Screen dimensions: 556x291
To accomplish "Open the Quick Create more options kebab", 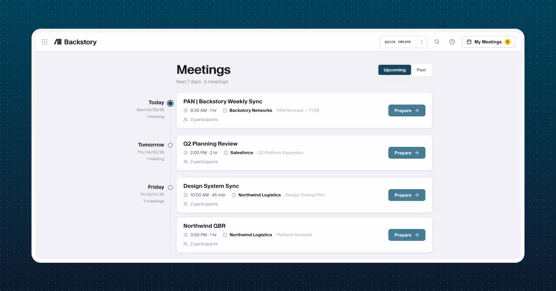I will pyautogui.click(x=422, y=42).
